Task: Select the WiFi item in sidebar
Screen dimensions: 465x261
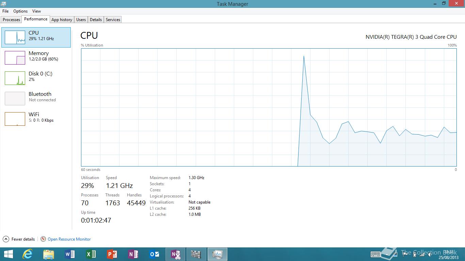Action: (36, 119)
